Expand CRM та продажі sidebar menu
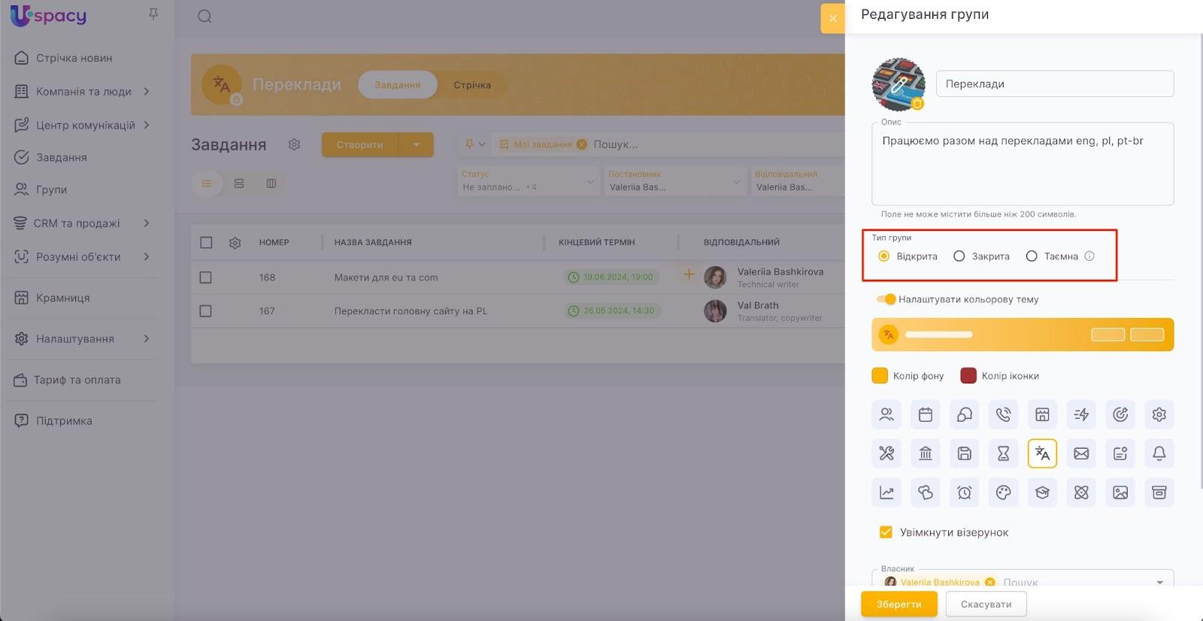Screen dimensions: 1203x621 pos(147,223)
